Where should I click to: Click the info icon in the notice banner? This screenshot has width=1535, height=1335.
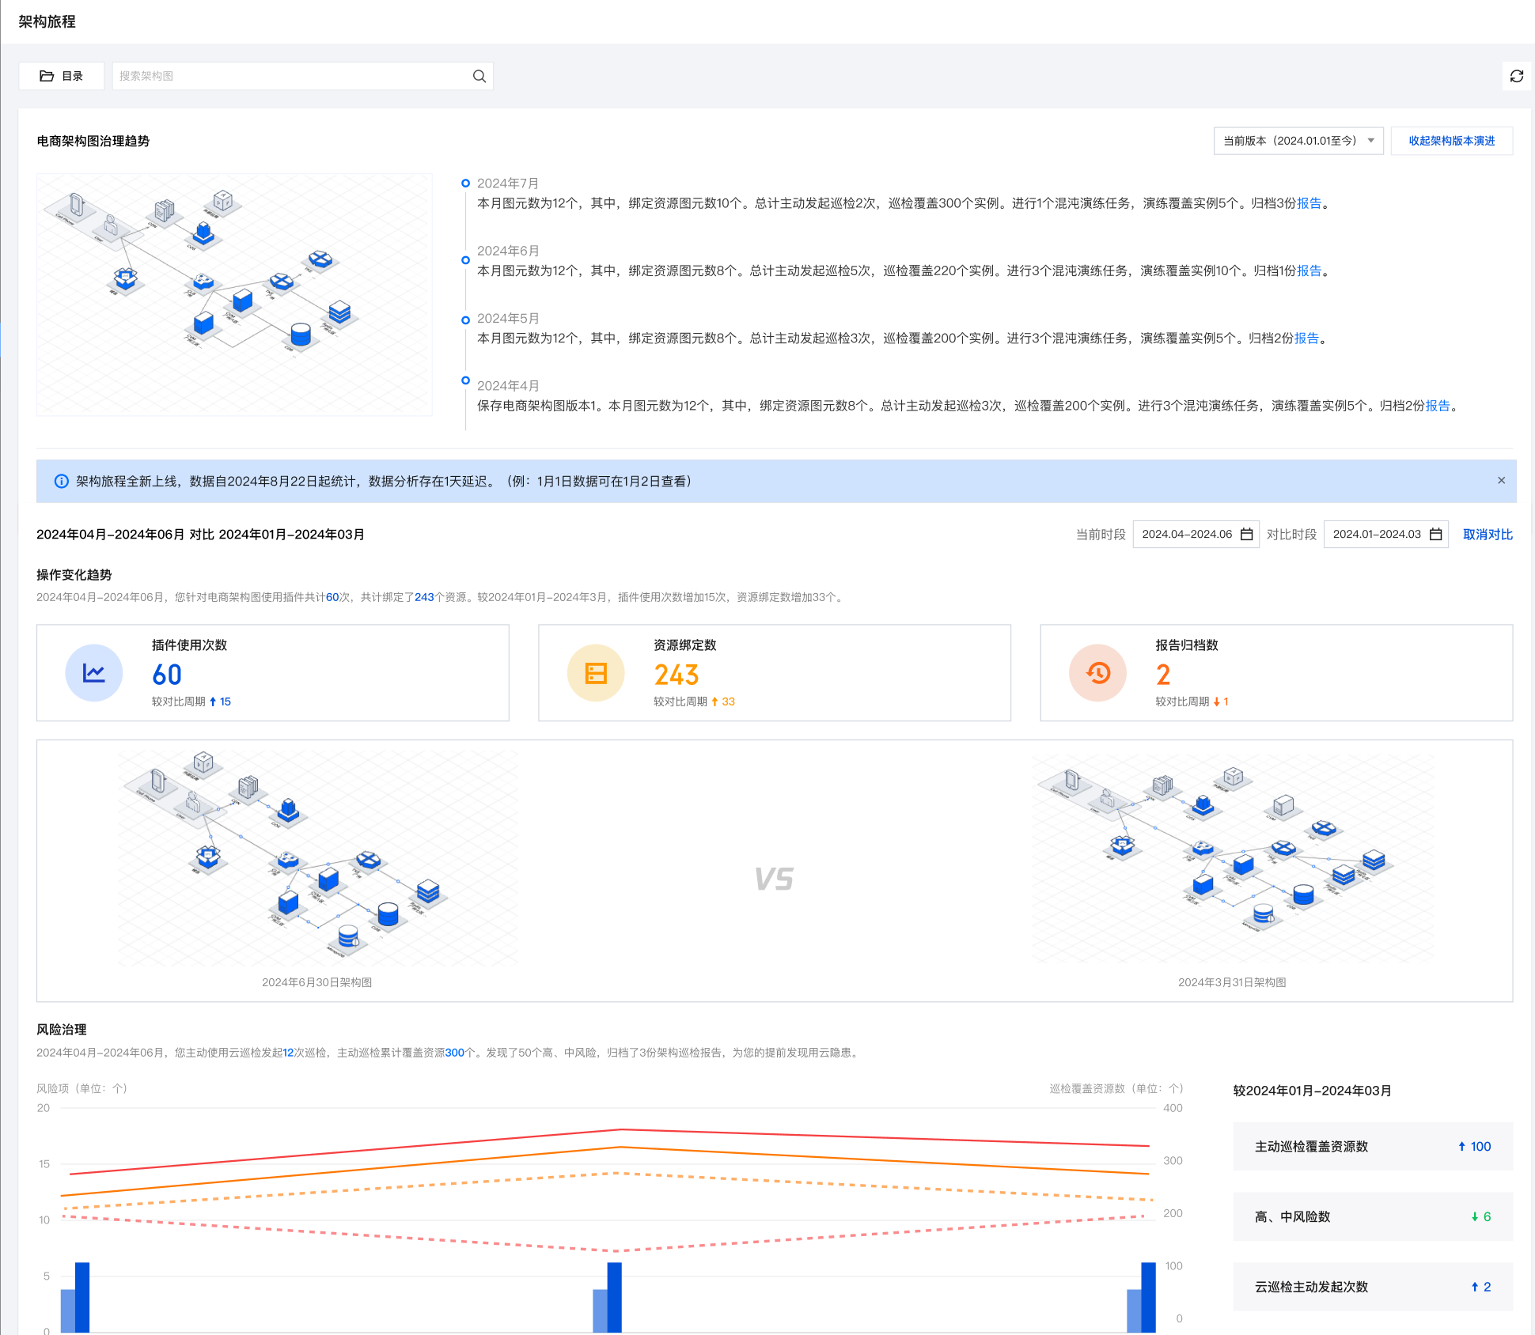click(61, 481)
